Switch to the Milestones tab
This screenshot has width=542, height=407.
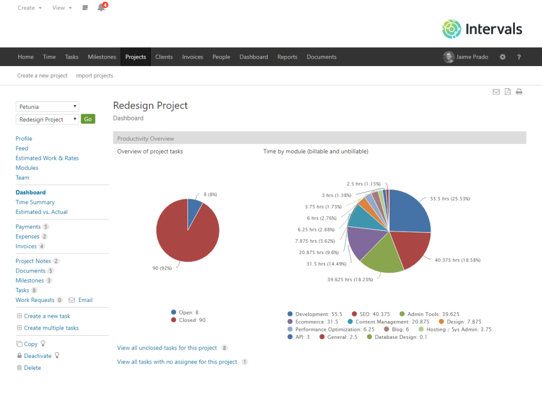point(102,56)
